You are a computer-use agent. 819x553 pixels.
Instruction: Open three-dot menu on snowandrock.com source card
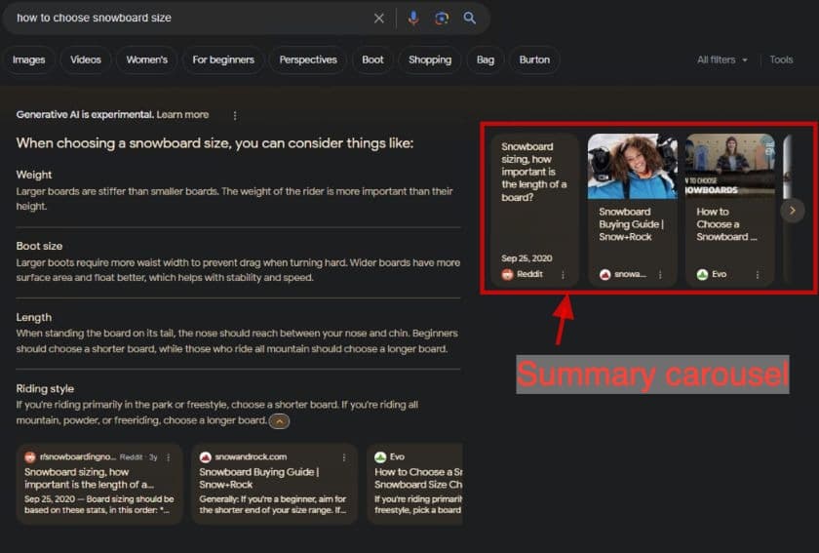tap(343, 456)
